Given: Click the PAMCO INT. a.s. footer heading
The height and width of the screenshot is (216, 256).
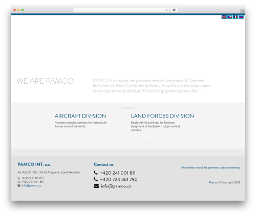Looking at the screenshot, I should pos(34,164).
